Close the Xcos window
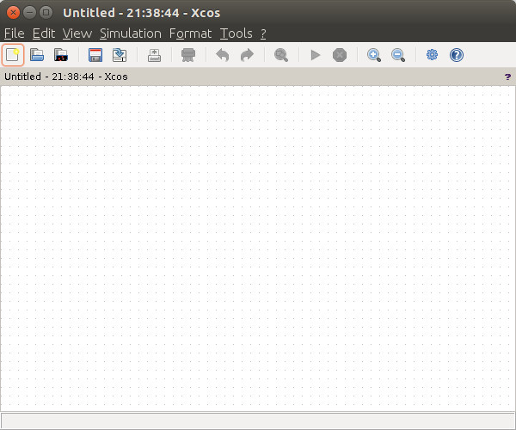 tap(13, 13)
